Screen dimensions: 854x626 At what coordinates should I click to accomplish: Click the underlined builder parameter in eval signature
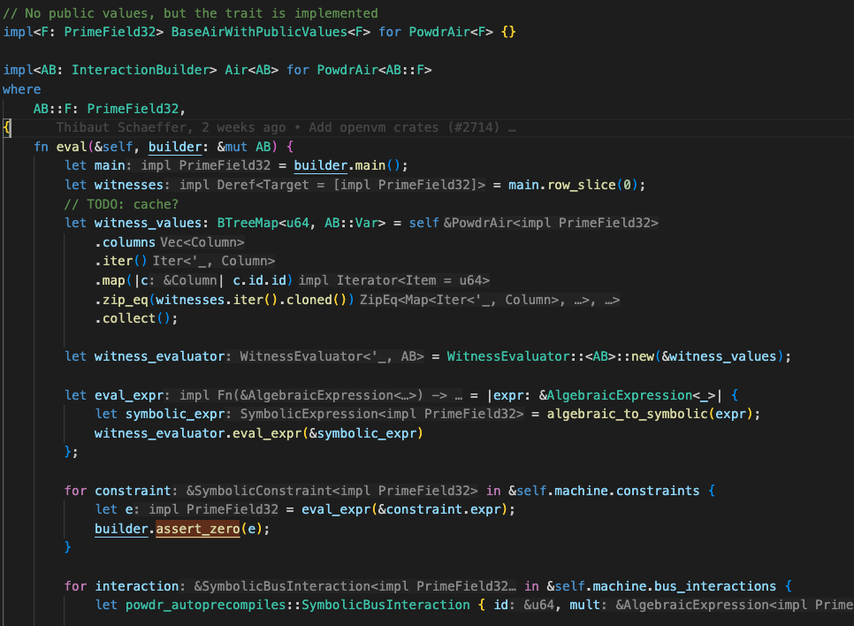175,147
